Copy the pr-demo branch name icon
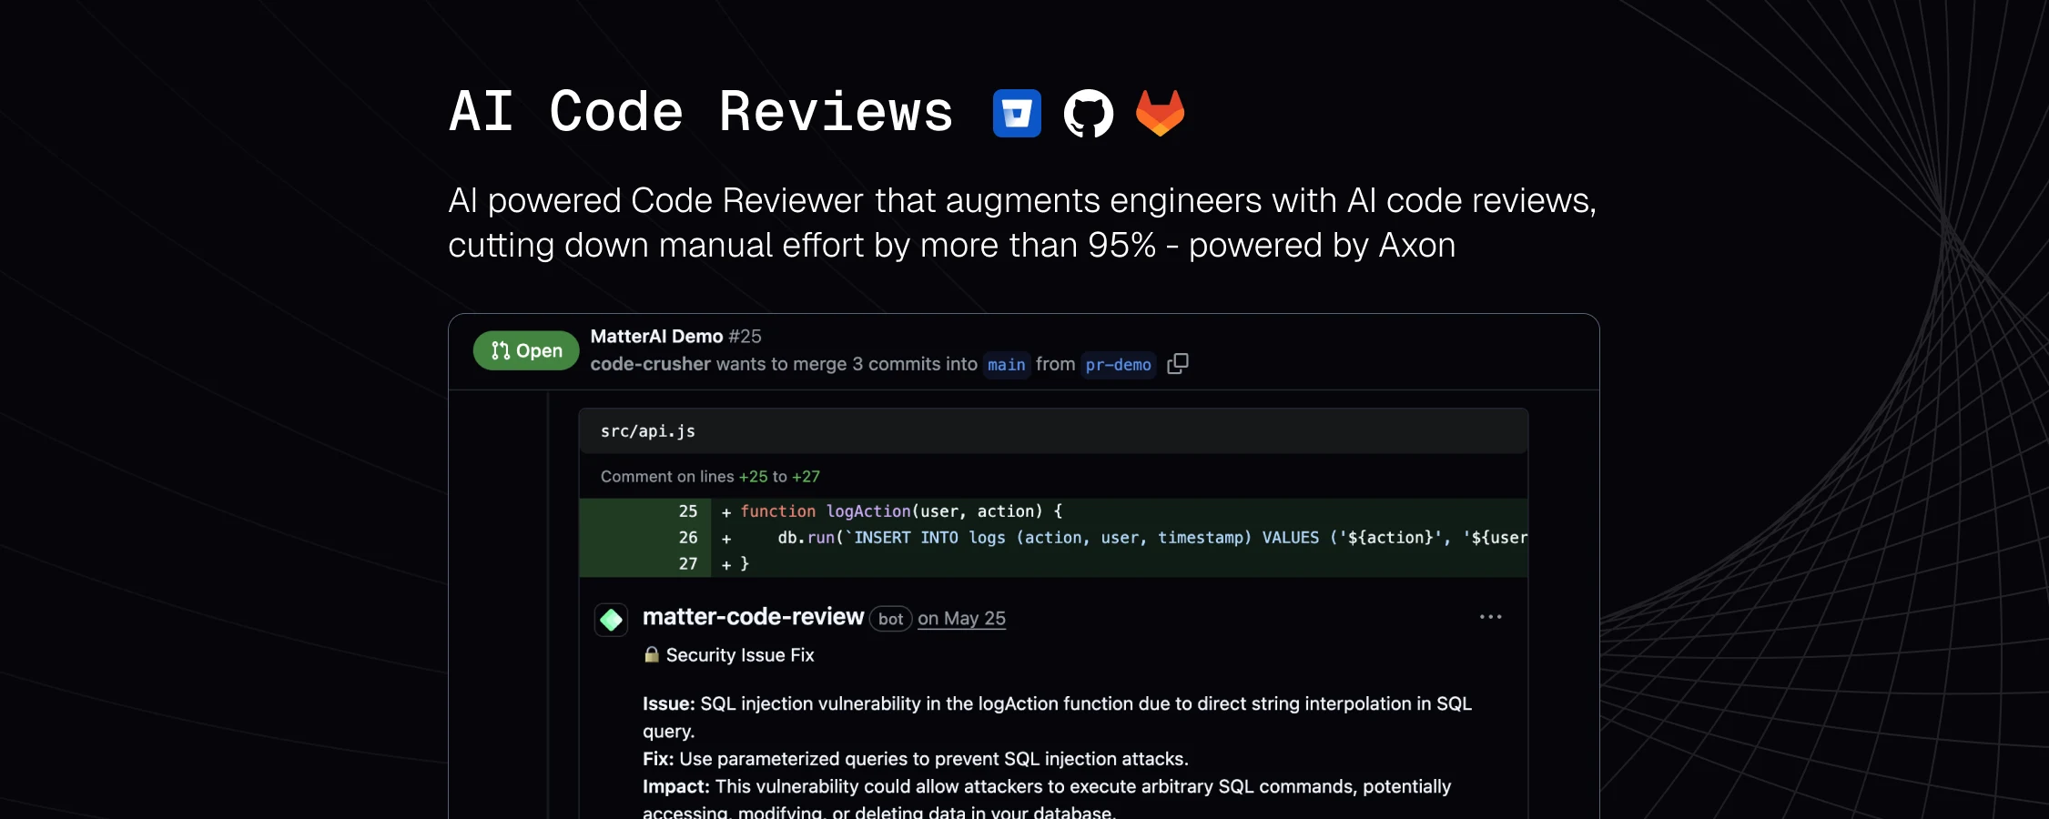2049x819 pixels. tap(1178, 364)
